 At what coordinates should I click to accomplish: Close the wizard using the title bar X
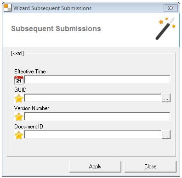click(171, 8)
